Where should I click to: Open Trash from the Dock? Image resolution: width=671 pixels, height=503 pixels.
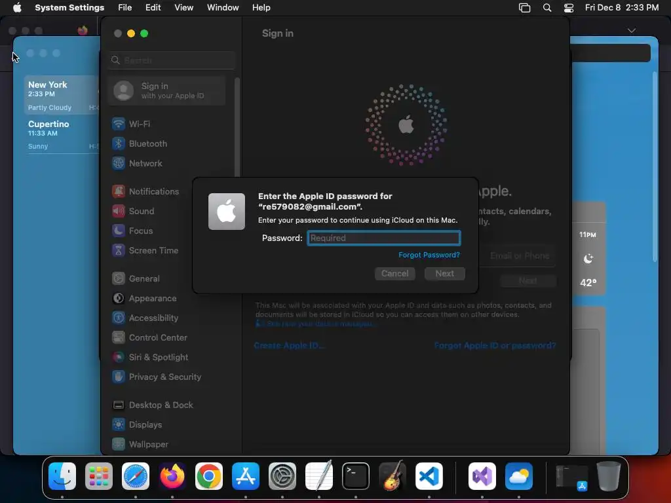pos(609,476)
